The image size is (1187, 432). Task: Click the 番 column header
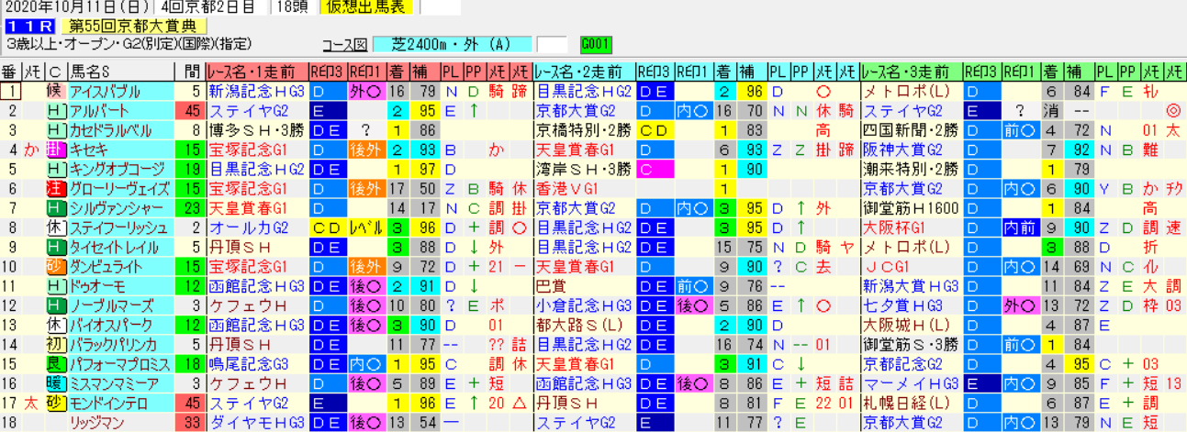coord(10,72)
